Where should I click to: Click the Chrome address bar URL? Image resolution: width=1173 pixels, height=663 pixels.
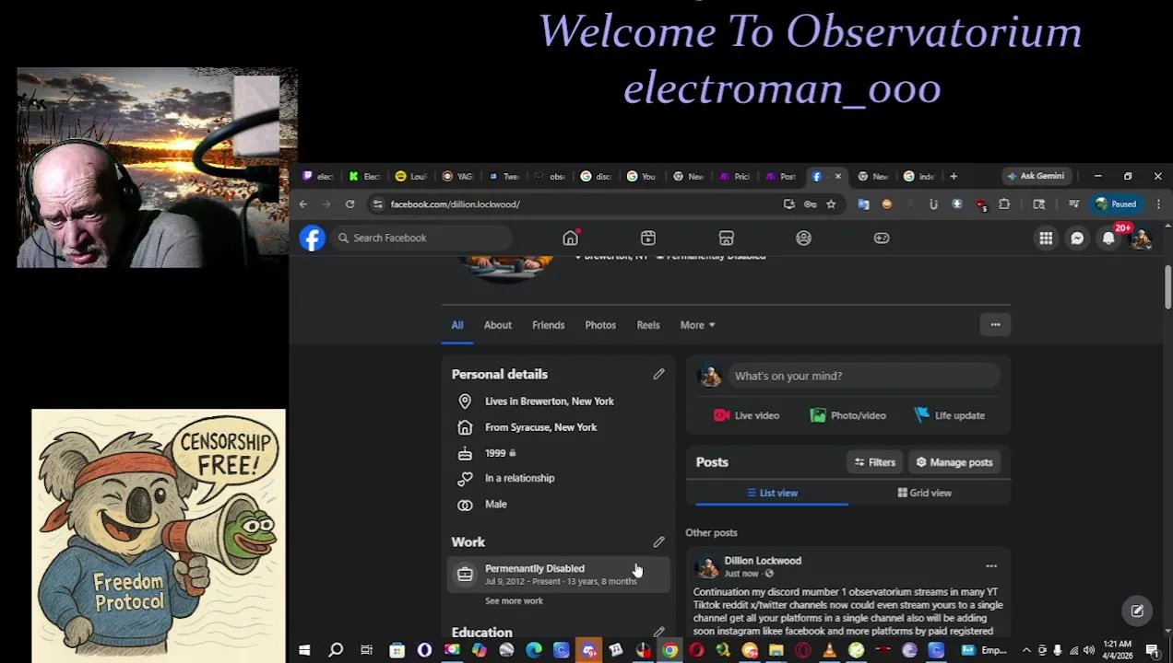coord(455,204)
